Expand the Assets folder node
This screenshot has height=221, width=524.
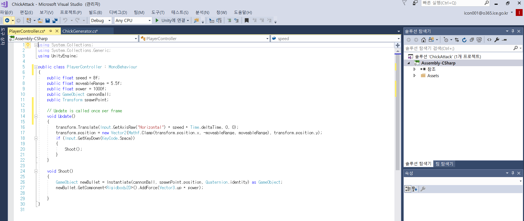[414, 76]
